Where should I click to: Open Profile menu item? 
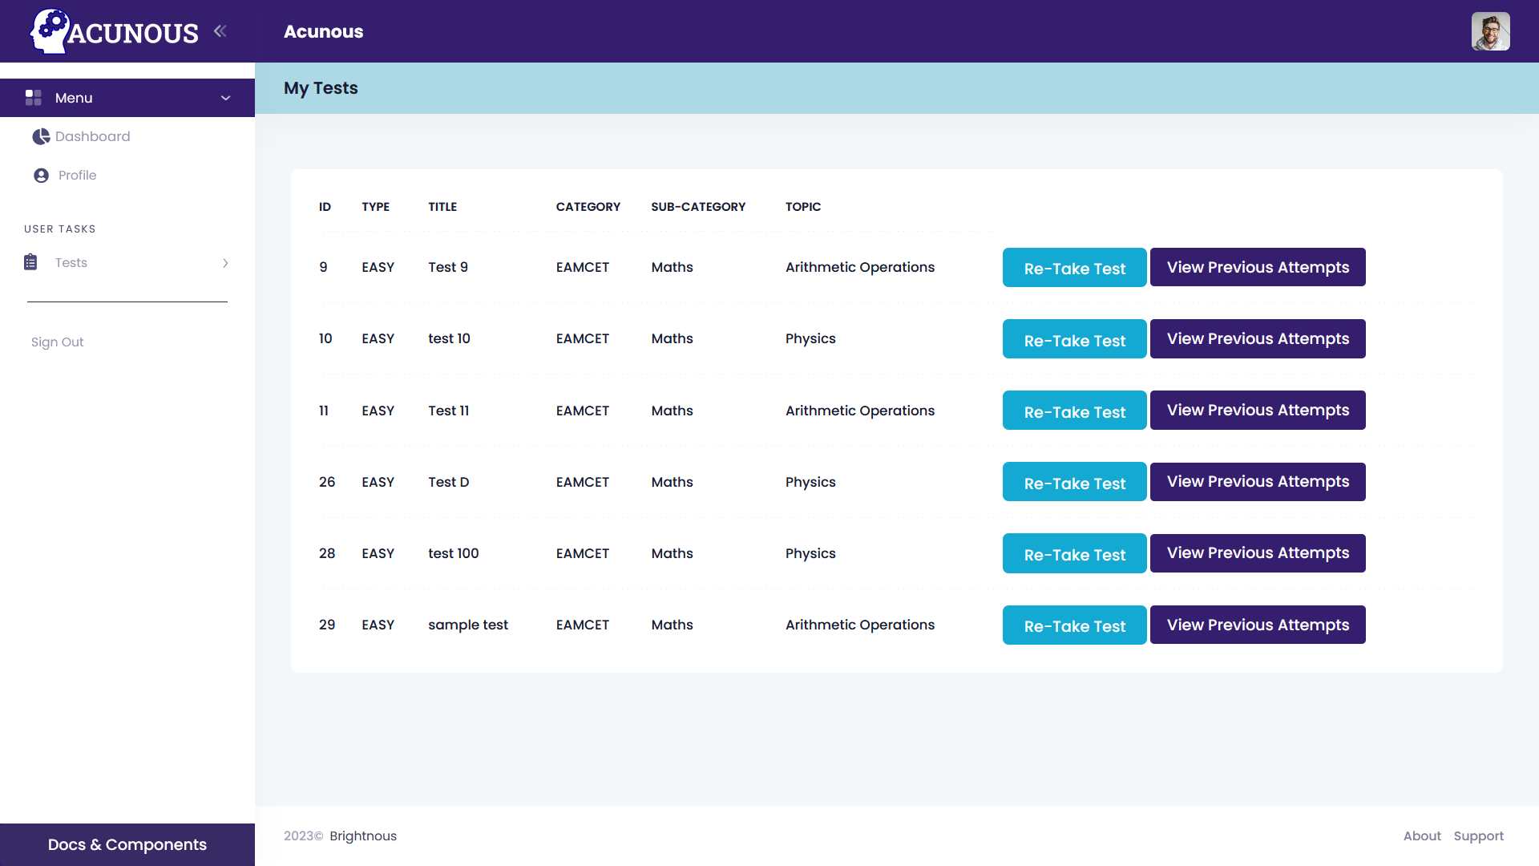(77, 175)
